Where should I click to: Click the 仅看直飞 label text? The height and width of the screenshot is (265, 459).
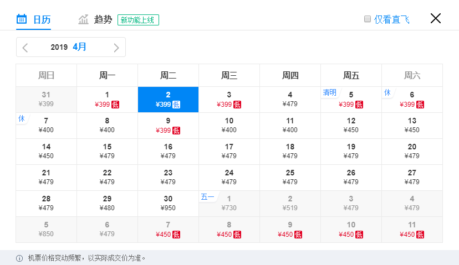(x=391, y=19)
